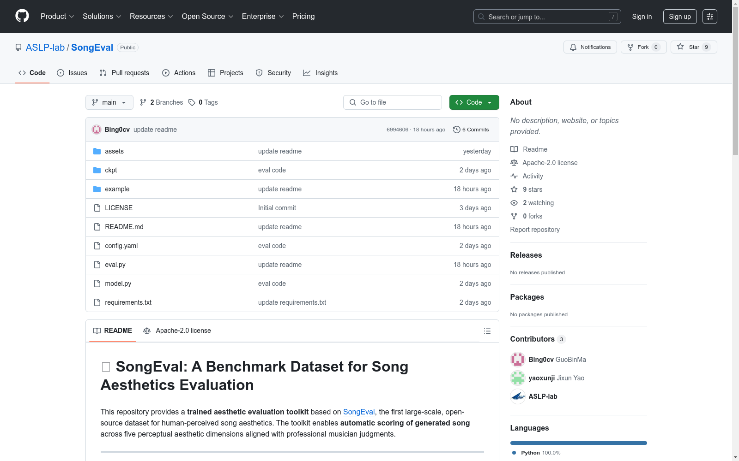Click the Python language bar

coord(579,443)
